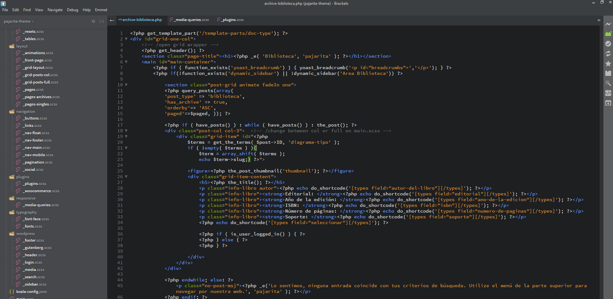Click the circular sync arrows icon

tap(608, 54)
